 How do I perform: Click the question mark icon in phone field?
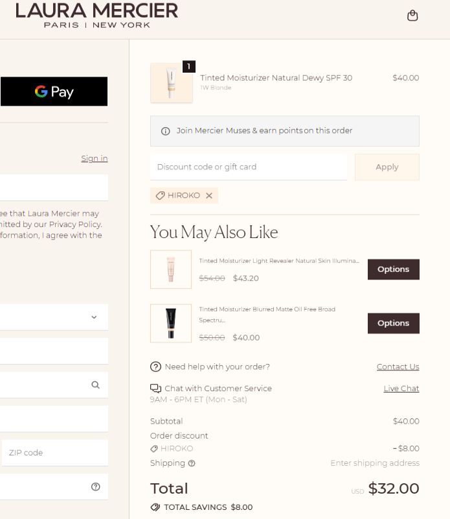pyautogui.click(x=96, y=487)
